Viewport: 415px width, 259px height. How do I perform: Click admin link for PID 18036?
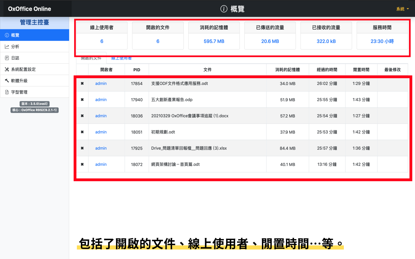pyautogui.click(x=101, y=116)
